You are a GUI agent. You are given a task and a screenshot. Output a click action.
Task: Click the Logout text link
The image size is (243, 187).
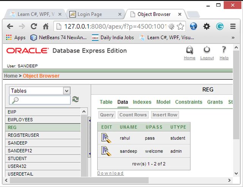pos(207,58)
